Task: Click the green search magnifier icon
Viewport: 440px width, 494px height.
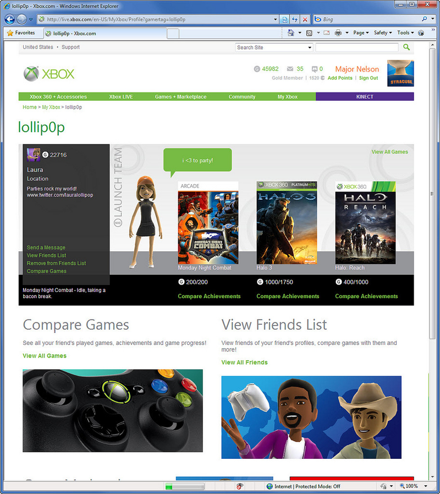Action: [x=406, y=47]
